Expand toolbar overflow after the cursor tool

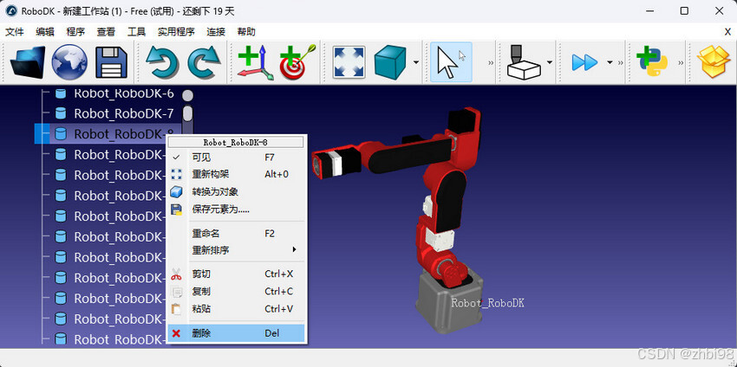click(x=491, y=62)
